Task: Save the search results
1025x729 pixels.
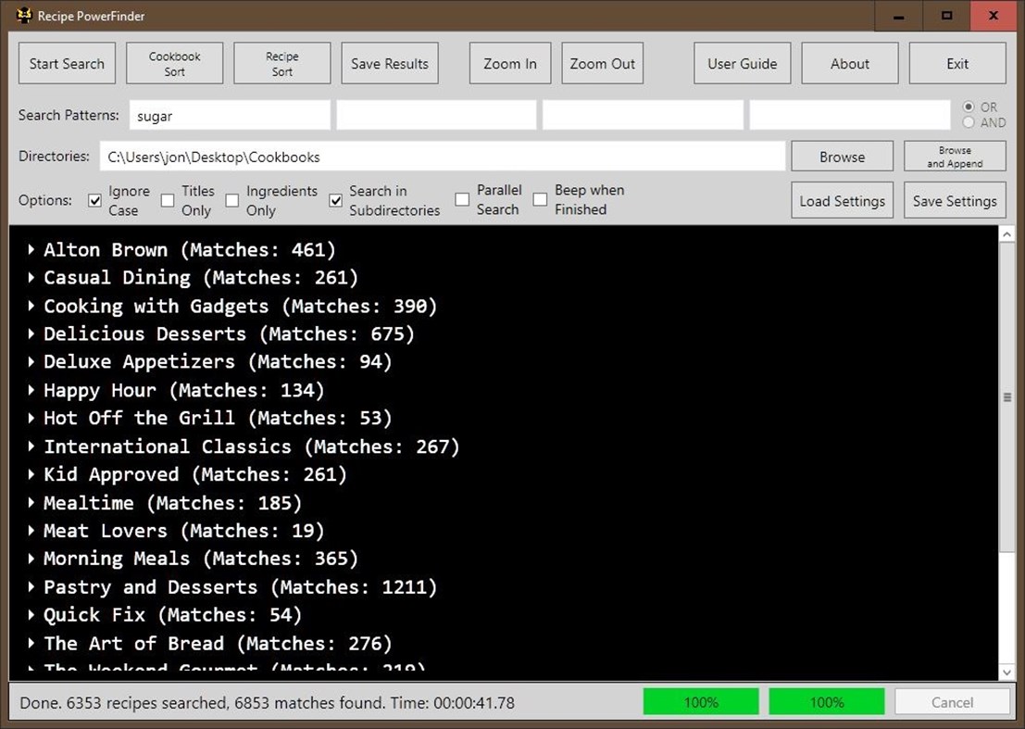Action: [x=389, y=63]
